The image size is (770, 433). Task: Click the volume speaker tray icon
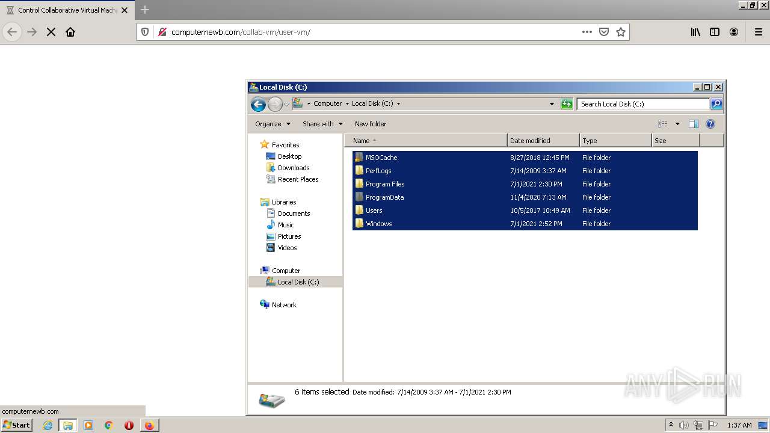point(684,425)
